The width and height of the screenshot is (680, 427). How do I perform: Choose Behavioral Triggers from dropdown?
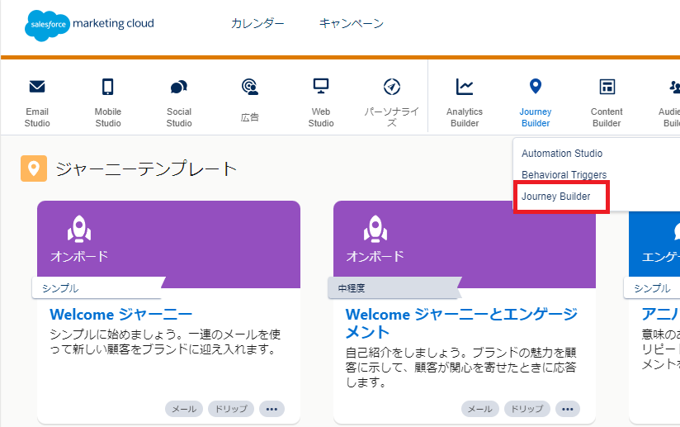pos(564,175)
